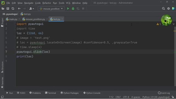Start debugging with the green bug icon
The height and width of the screenshot is (99, 176).
click(73, 9)
